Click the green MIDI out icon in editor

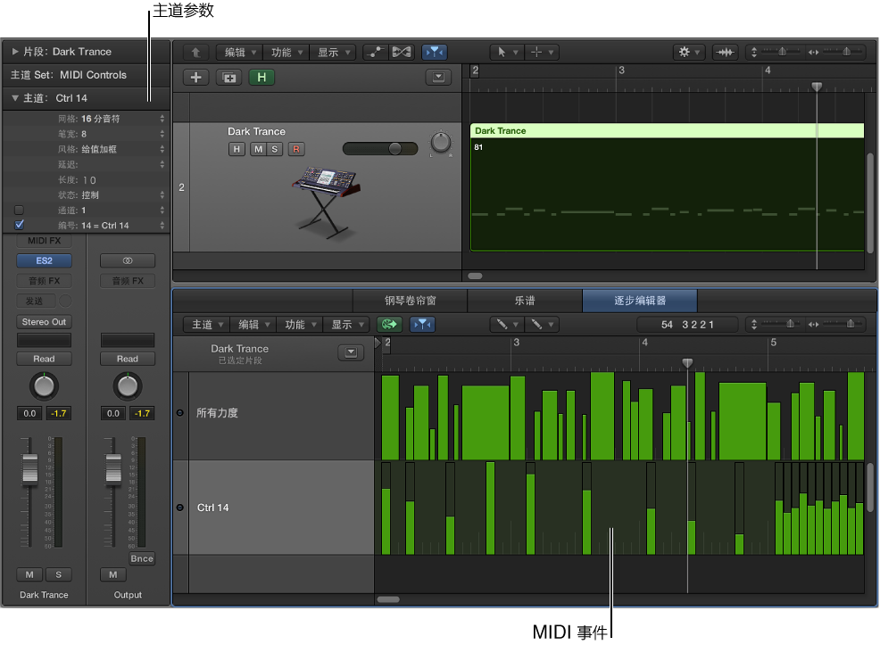coord(389,325)
